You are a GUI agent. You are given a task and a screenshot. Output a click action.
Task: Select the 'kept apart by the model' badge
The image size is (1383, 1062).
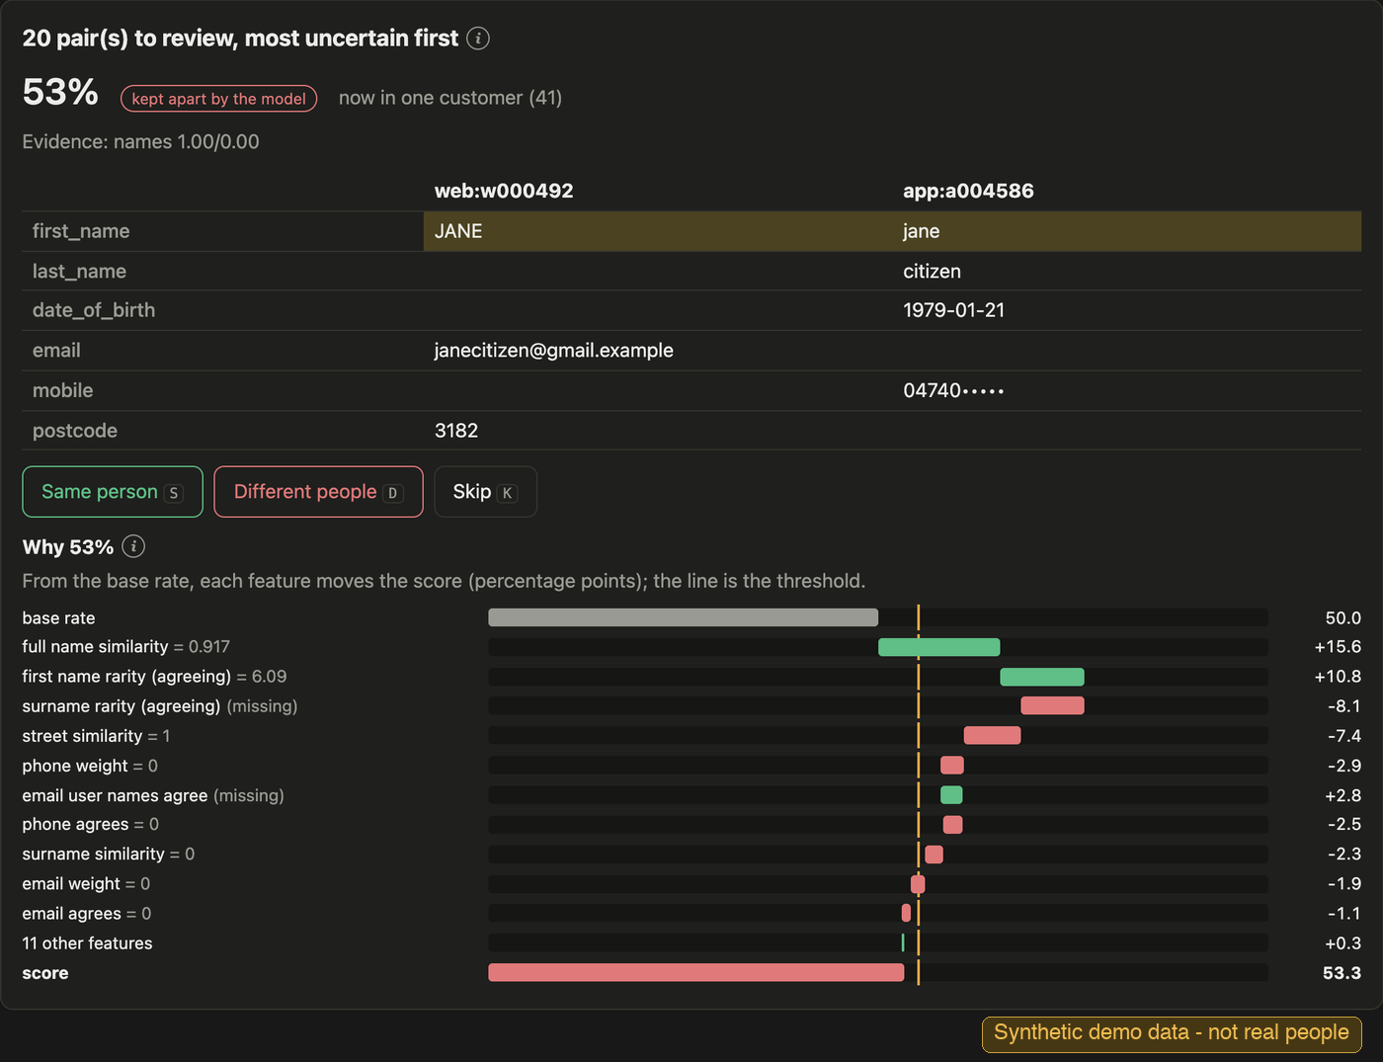pos(218,99)
